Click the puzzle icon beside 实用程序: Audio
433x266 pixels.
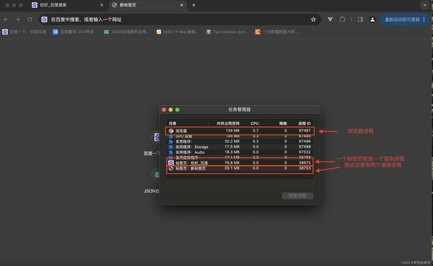pos(171,152)
